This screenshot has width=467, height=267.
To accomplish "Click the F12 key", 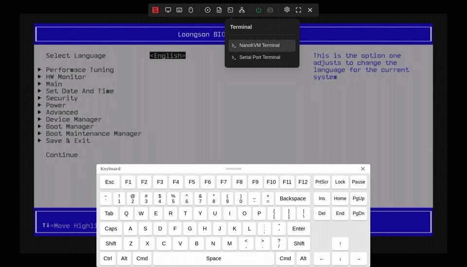I will 303,182.
